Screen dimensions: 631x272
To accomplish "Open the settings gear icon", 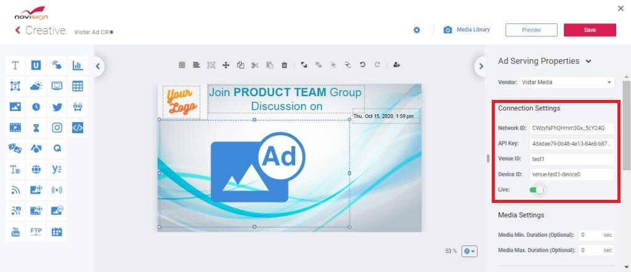I will coord(417,30).
